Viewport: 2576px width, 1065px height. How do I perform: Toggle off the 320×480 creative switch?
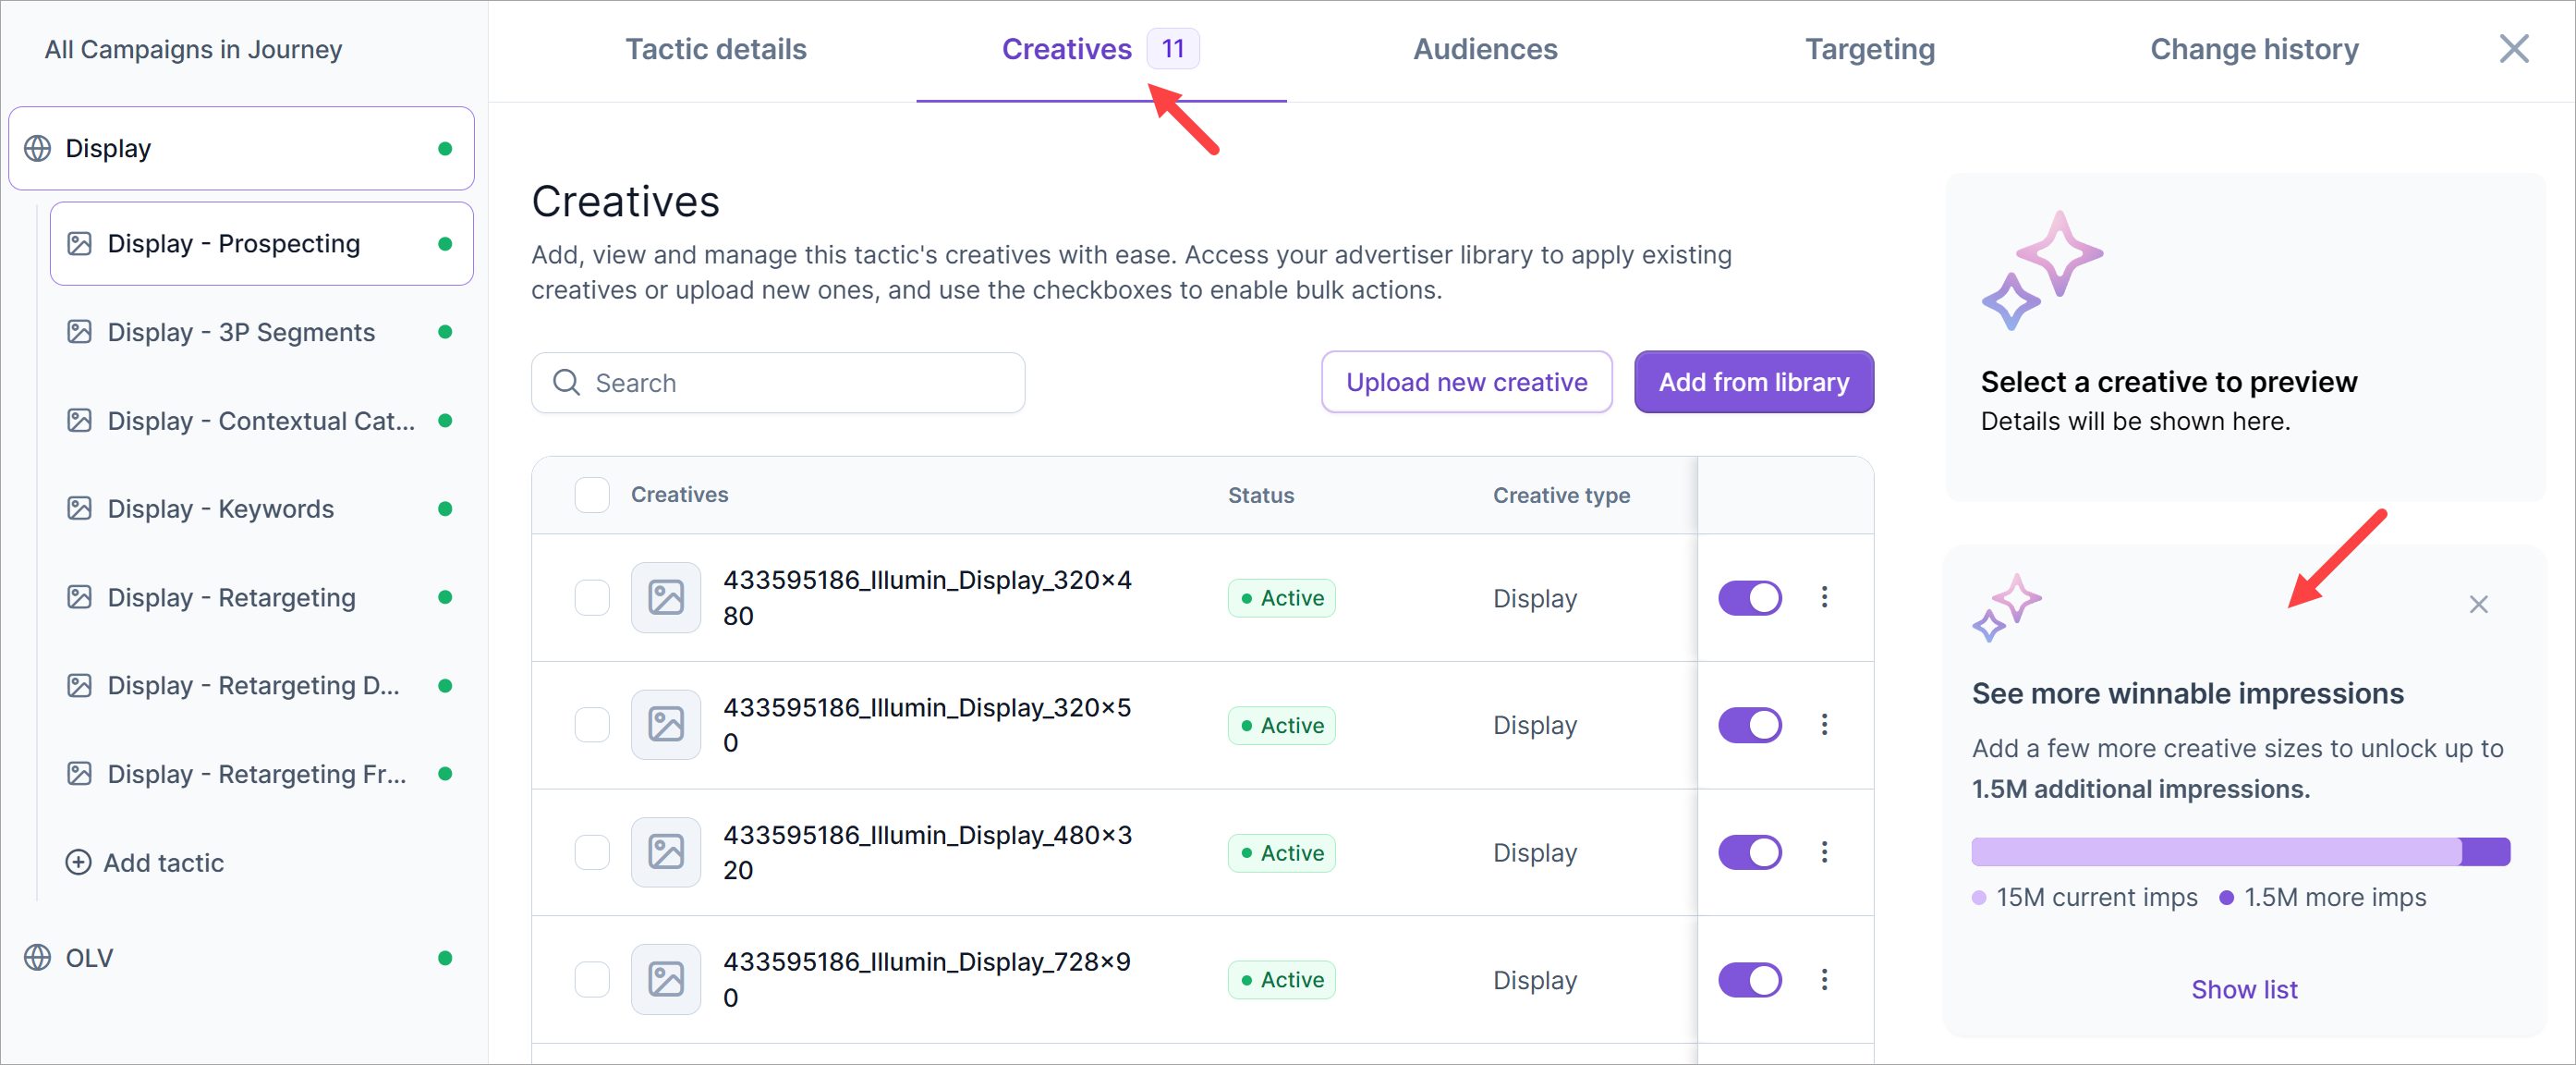[x=1749, y=597]
